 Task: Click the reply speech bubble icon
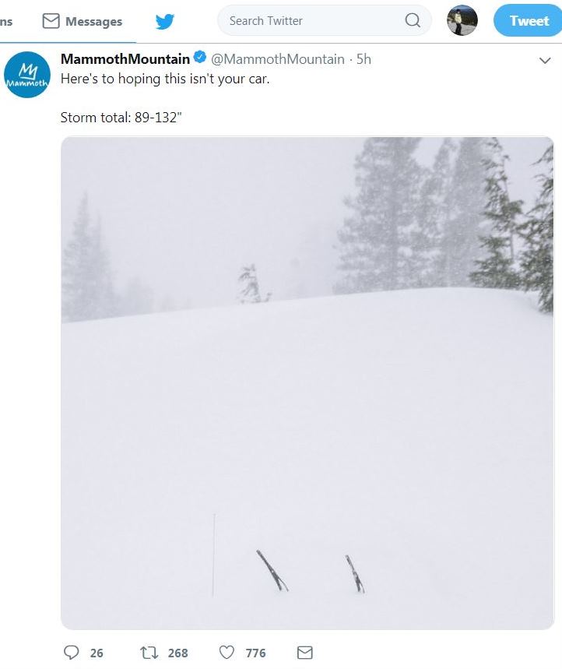(72, 653)
